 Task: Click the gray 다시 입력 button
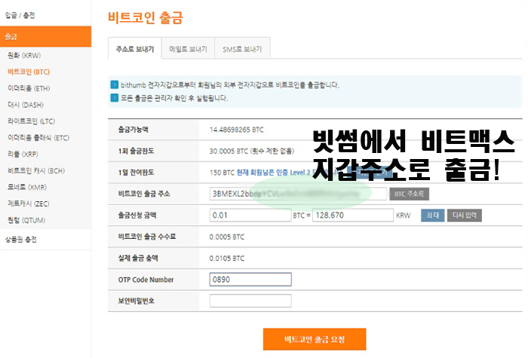point(465,216)
